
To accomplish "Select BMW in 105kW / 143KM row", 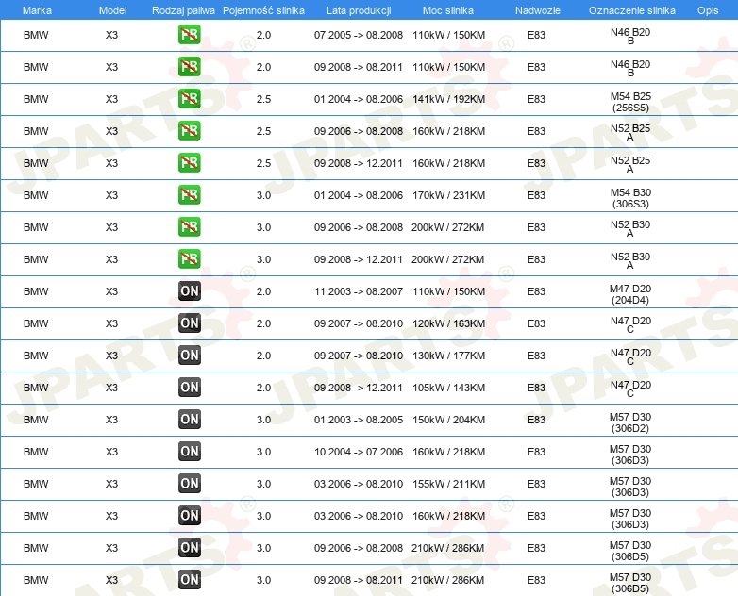I will pyautogui.click(x=36, y=388).
